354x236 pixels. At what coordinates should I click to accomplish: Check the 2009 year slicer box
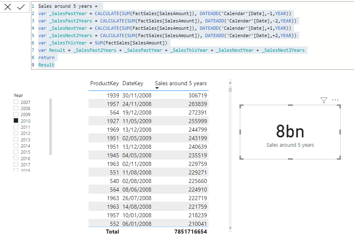click(x=16, y=114)
